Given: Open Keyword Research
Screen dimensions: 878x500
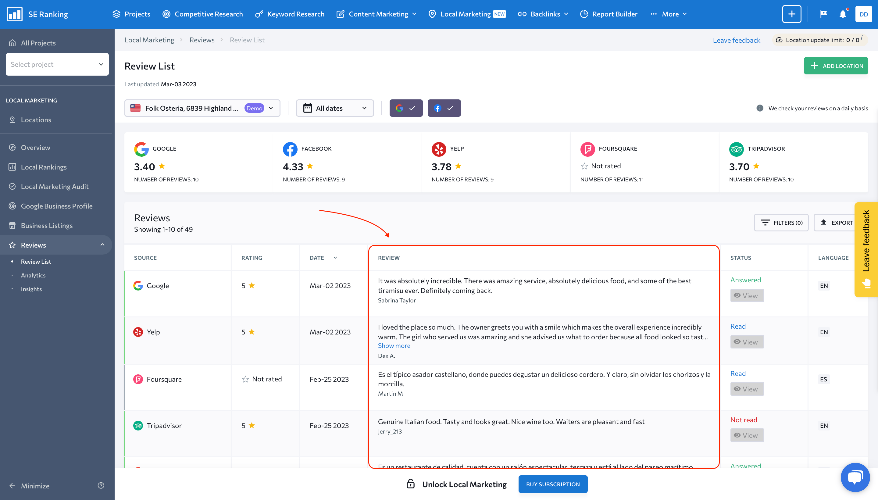Looking at the screenshot, I should (x=289, y=14).
